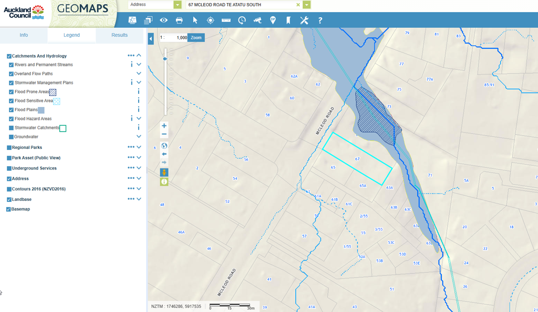The image size is (538, 312).
Task: Clear the address search with the X button
Action: [x=298, y=5]
